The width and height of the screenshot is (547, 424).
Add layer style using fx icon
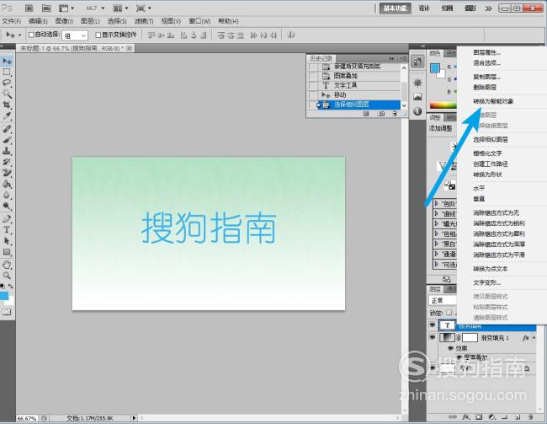(465, 417)
